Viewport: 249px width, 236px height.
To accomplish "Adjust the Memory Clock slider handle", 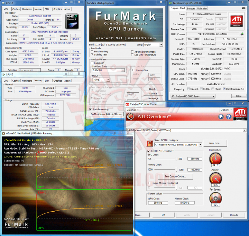I will pyautogui.click(x=176, y=170).
